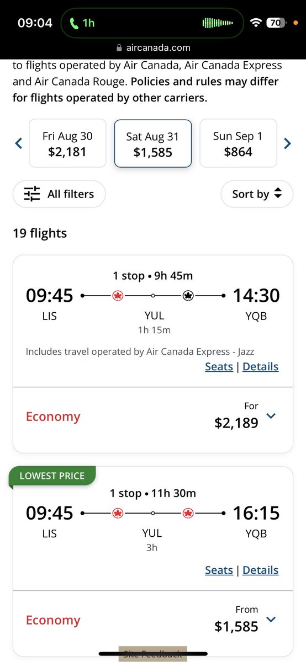This screenshot has height=662, width=306.
Task: Tap the filter sliders icon in All filters
Action: (x=32, y=194)
